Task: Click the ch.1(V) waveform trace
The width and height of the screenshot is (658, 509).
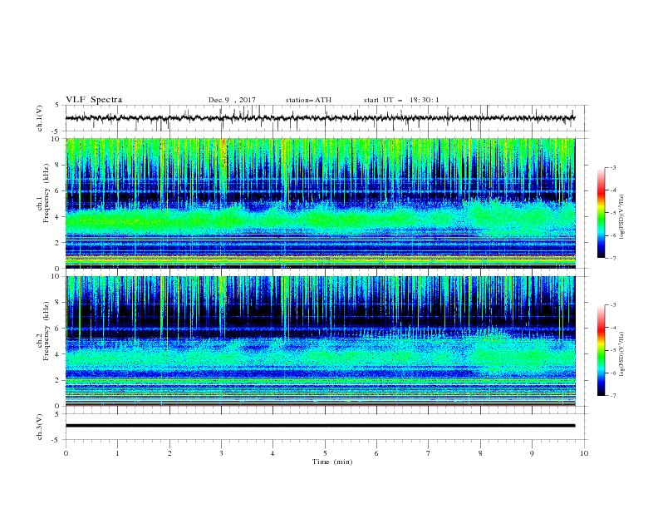Action: [320, 118]
